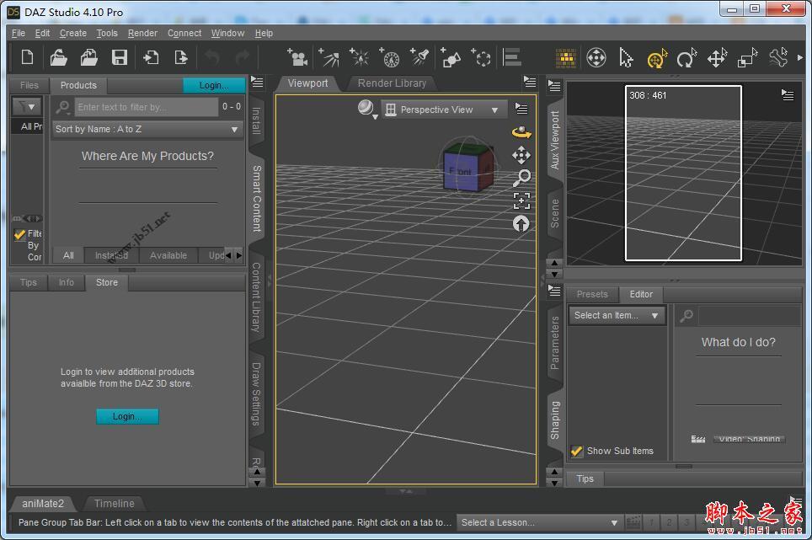Create a new null object
Image resolution: width=812 pixels, height=540 pixels.
click(x=481, y=57)
